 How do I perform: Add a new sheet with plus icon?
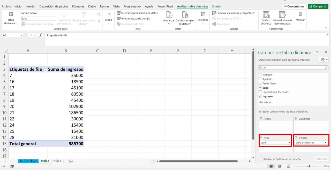[x=71, y=161]
